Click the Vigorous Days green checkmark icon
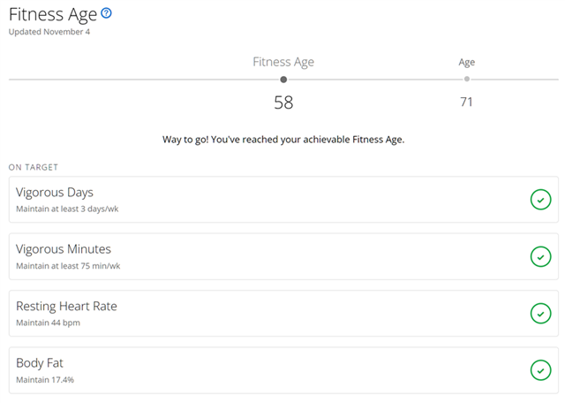The image size is (565, 403). (540, 200)
